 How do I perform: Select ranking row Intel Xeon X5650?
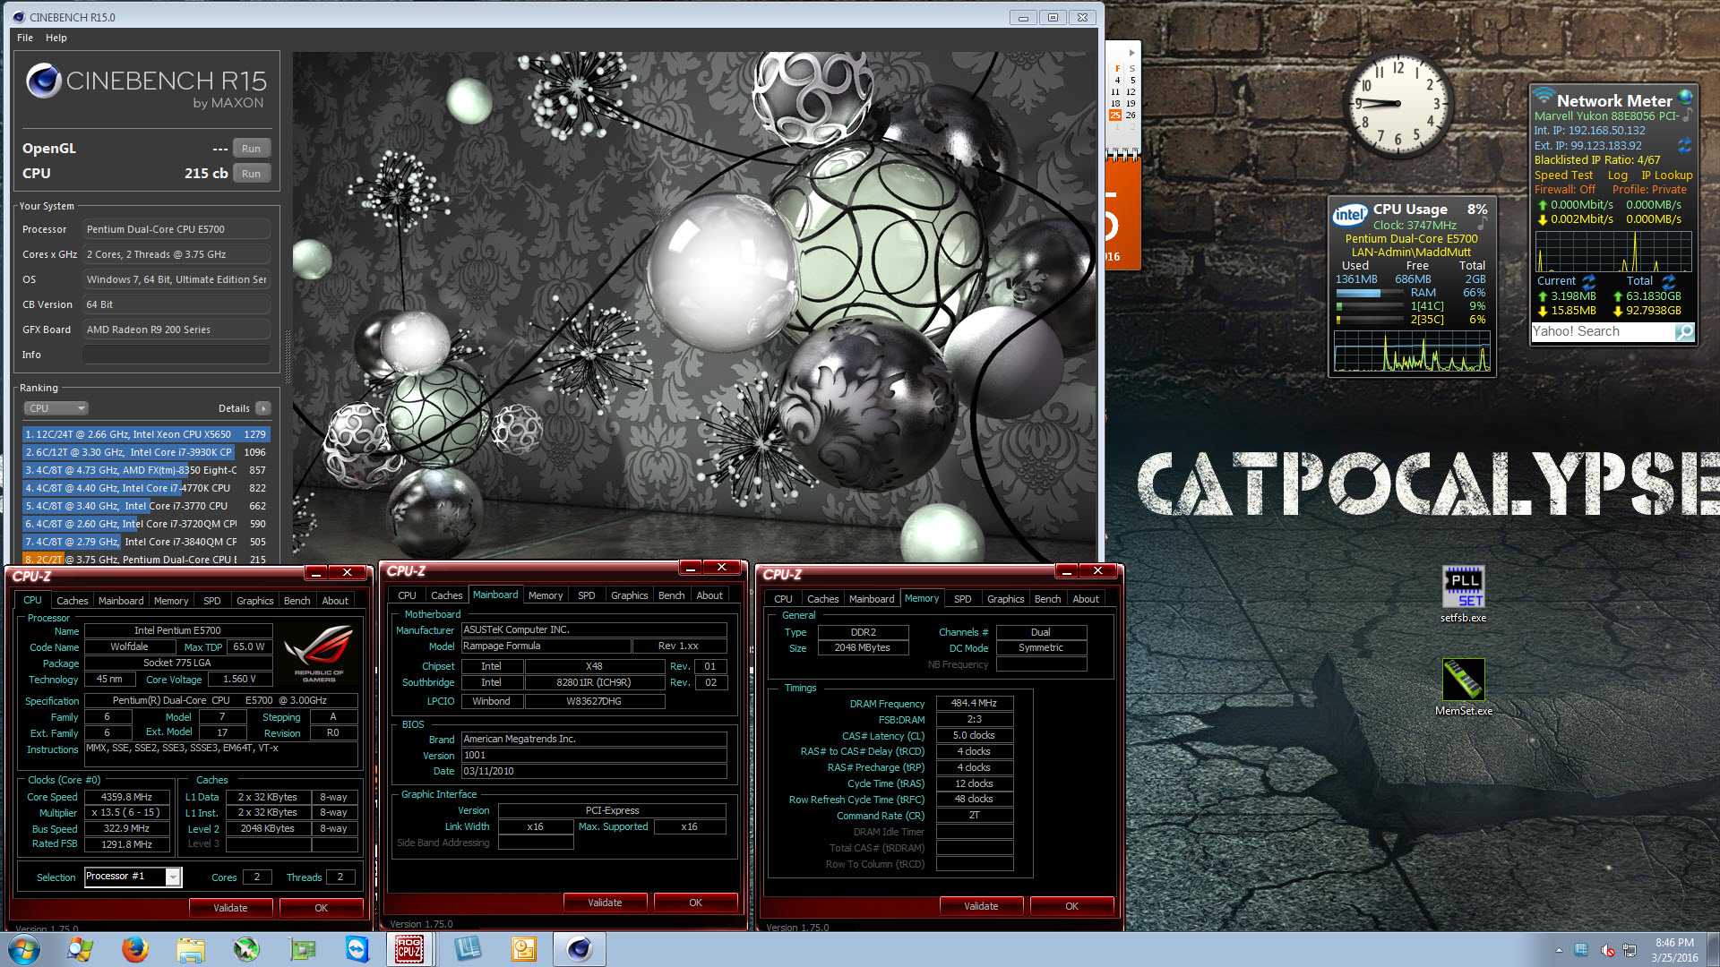pyautogui.click(x=145, y=434)
